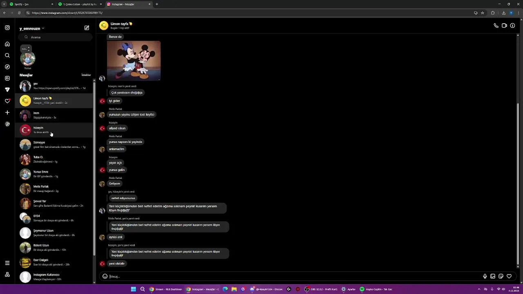Switch to Stream - Kick Dashboard taskbar window
523x294 pixels.
[x=166, y=289]
